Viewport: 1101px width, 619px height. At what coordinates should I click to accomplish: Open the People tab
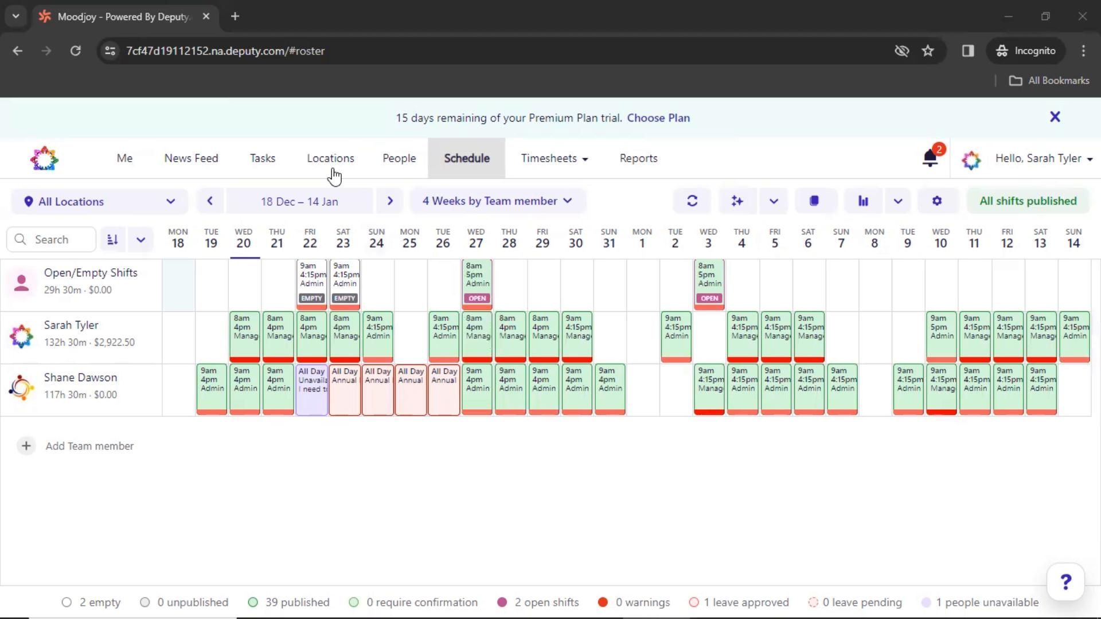click(x=399, y=159)
